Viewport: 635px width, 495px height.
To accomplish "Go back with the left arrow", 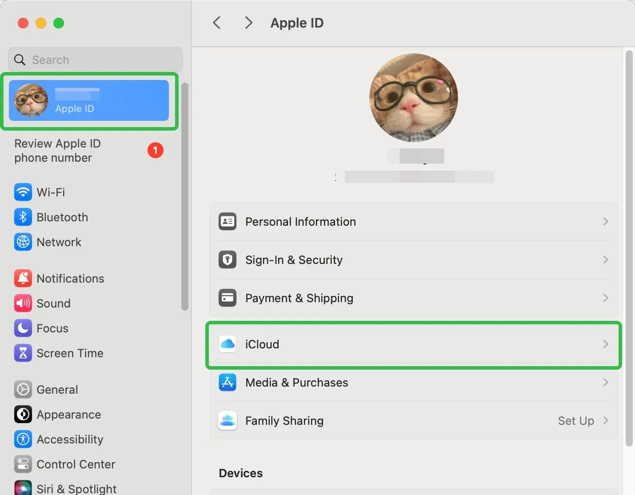I will tap(217, 23).
